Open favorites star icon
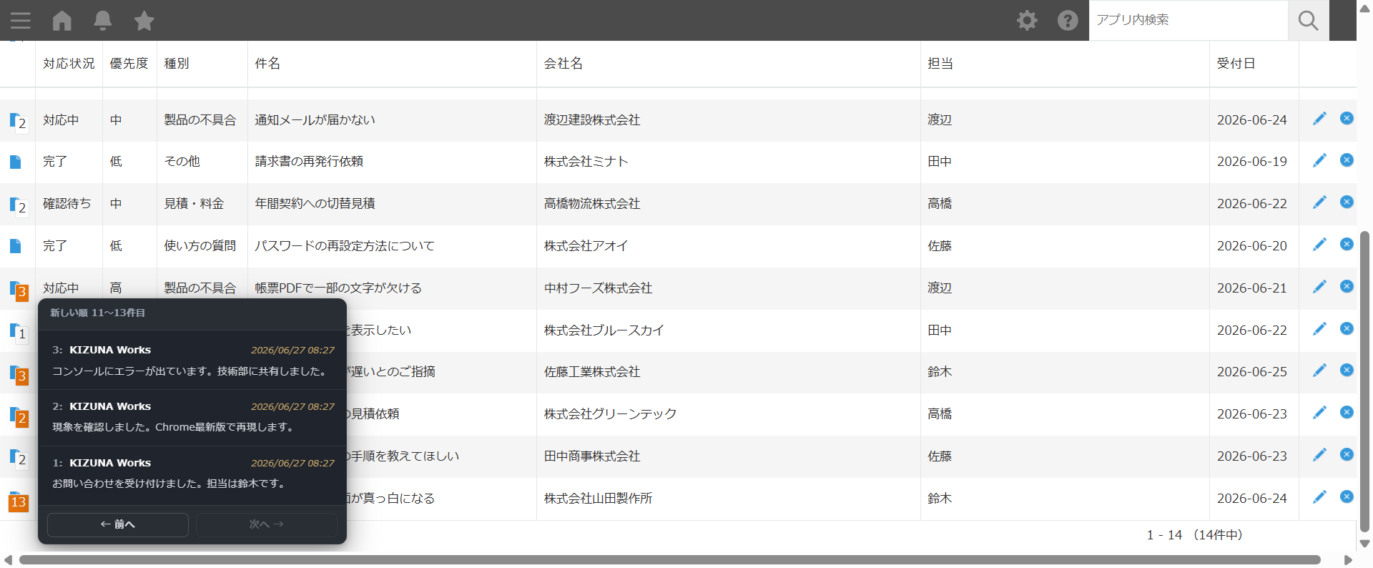The height and width of the screenshot is (568, 1373). (144, 20)
